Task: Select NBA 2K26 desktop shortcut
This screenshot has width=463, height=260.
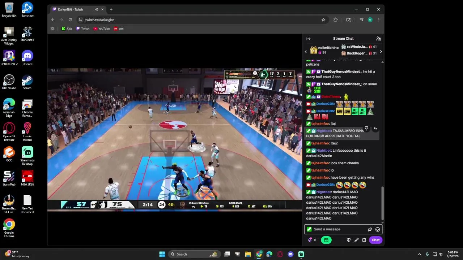Action: click(27, 178)
